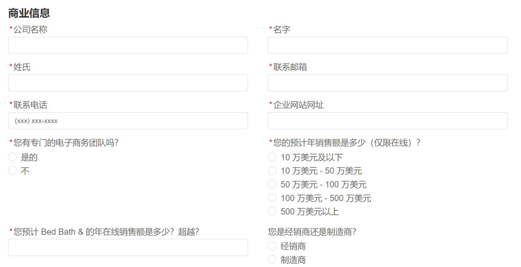
Task: Choose the 不 radio button
Action: pyautogui.click(x=13, y=171)
